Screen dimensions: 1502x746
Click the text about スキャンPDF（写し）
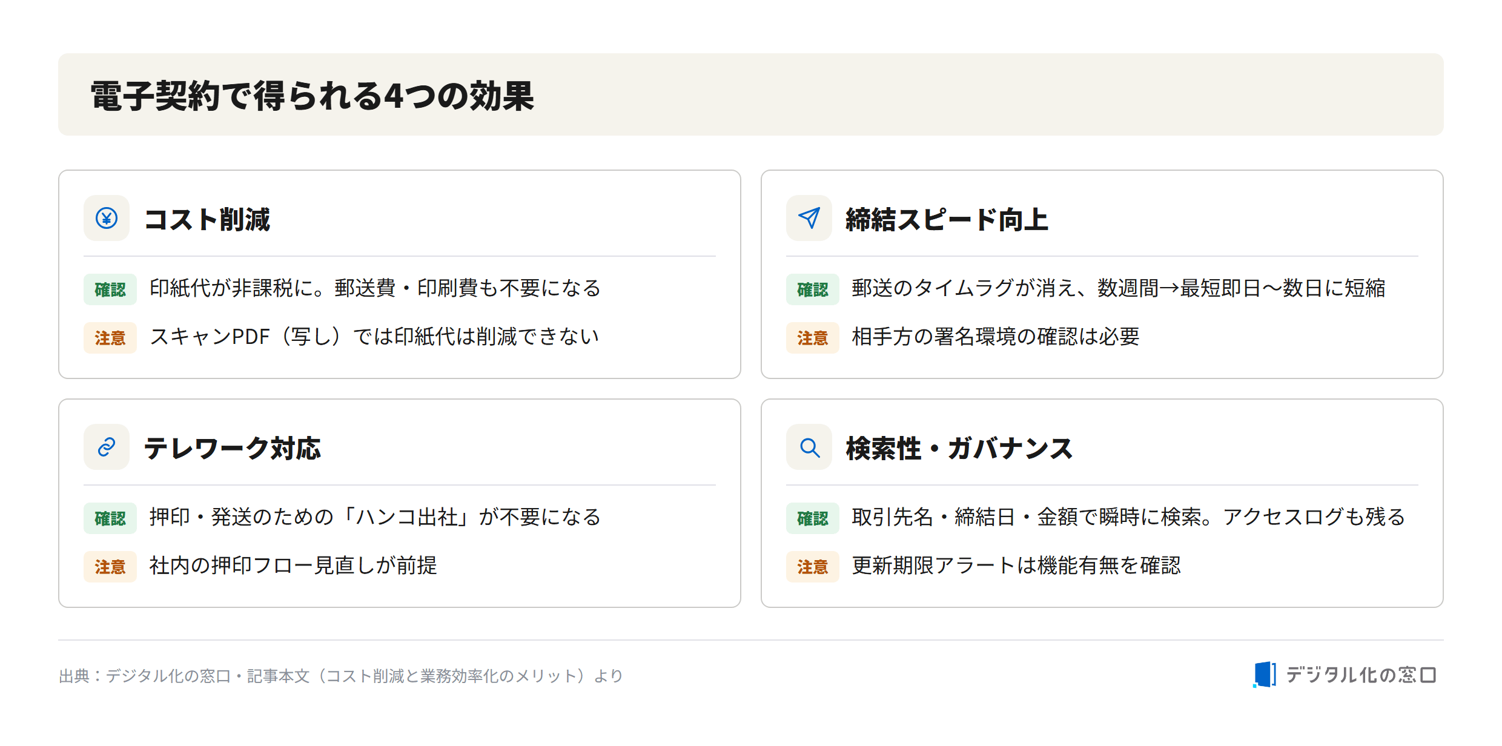[374, 337]
